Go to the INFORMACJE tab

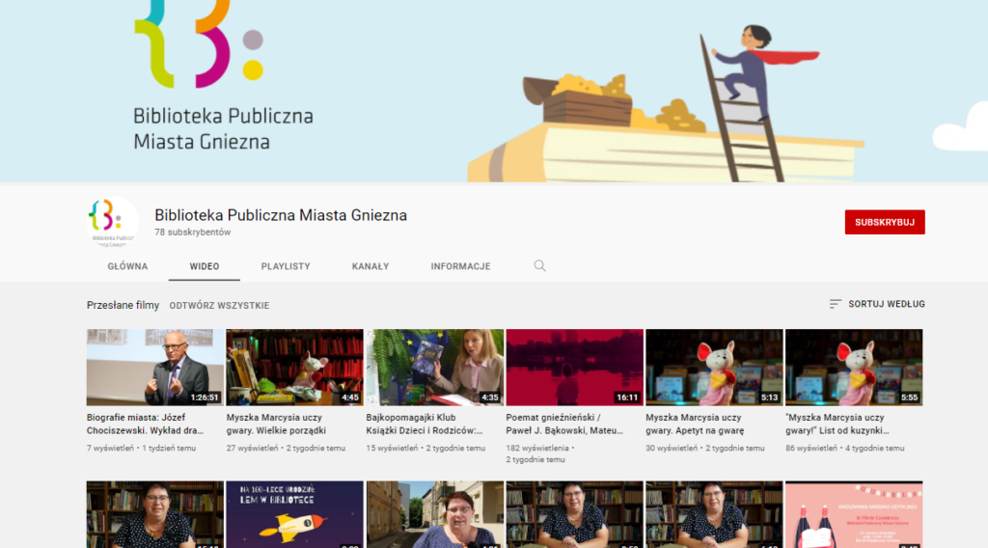[x=460, y=266]
